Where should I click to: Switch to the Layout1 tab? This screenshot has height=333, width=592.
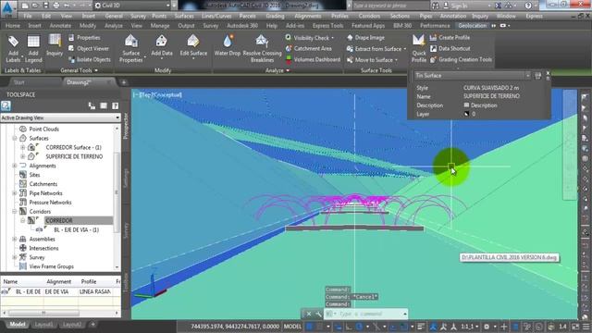[43, 325]
